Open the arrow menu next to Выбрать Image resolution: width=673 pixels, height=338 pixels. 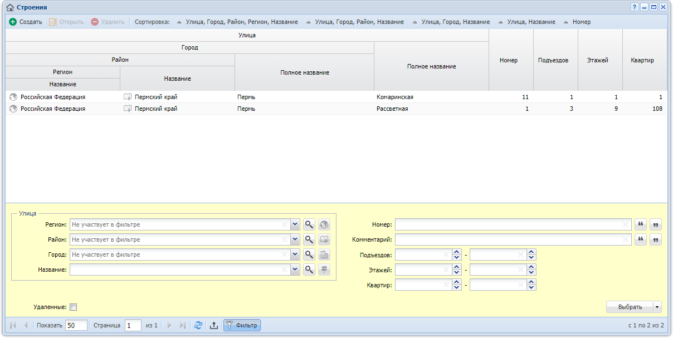pyautogui.click(x=657, y=307)
